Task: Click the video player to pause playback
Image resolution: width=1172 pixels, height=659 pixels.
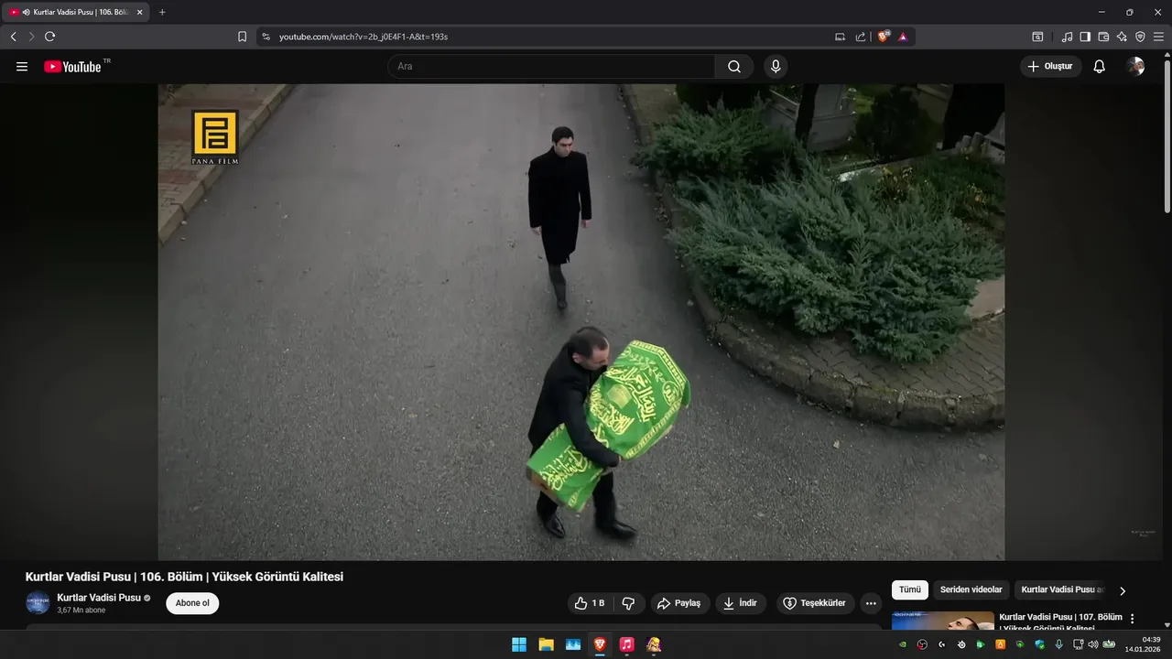Action: (581, 322)
